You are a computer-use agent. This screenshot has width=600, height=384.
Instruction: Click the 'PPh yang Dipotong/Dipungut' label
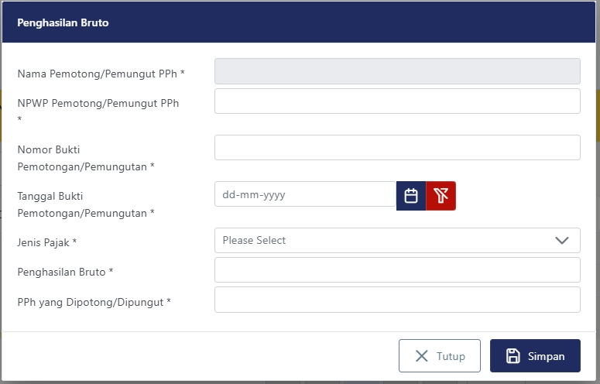pyautogui.click(x=94, y=302)
